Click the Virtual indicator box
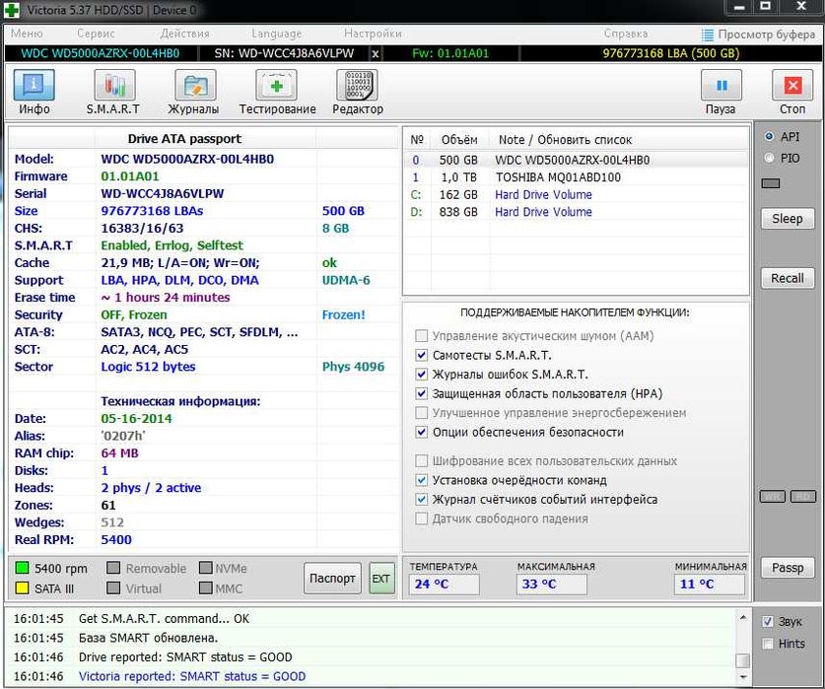825x689 pixels. point(113,587)
